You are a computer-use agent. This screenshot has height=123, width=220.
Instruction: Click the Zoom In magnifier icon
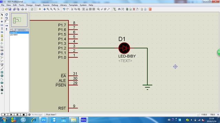(x=48, y=9)
